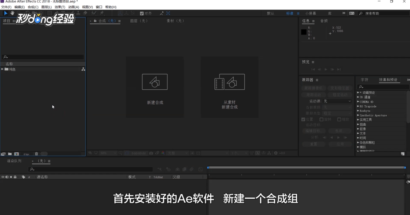Switch to 库 workspace
The width and height of the screenshot is (410, 215).
coord(330,13)
